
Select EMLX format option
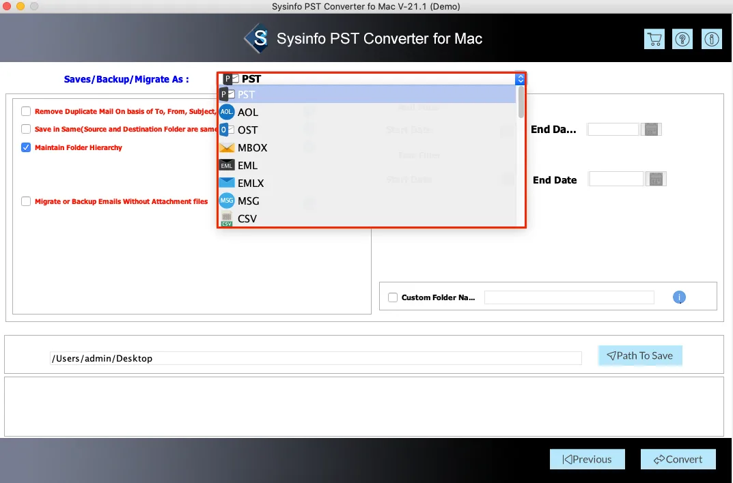click(x=368, y=183)
